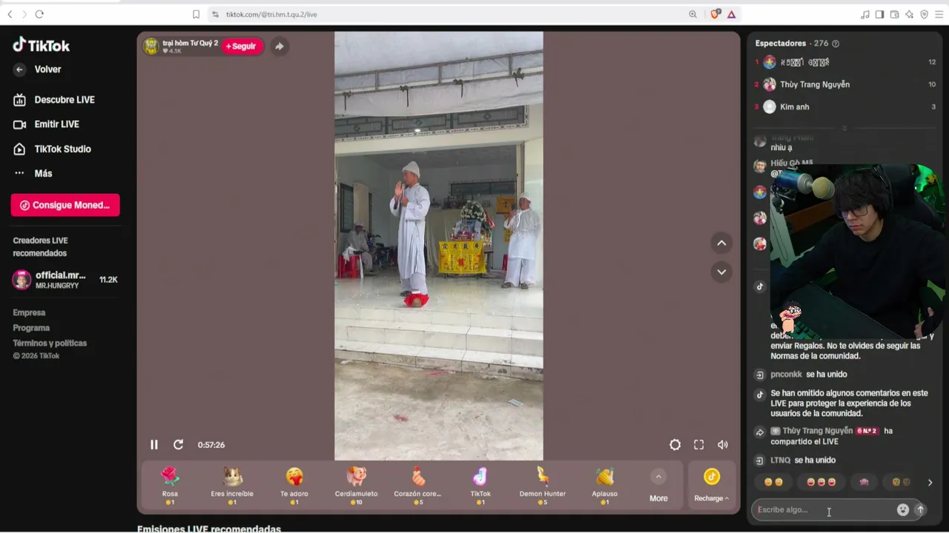Open the Brave Wallet icon
The image size is (949, 533).
(894, 14)
